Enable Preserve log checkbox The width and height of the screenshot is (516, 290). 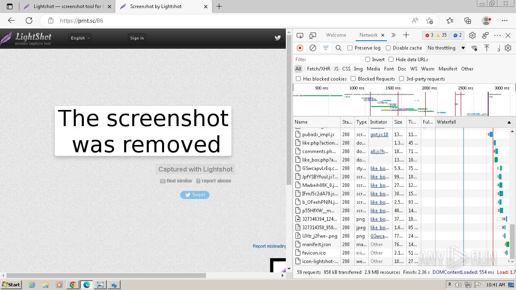[350, 48]
